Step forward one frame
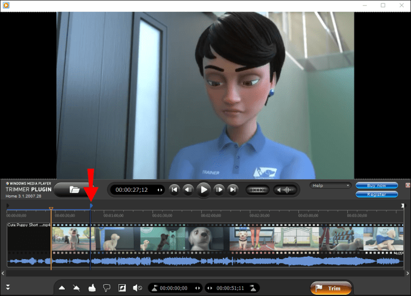This screenshot has width=411, height=296. click(x=219, y=189)
